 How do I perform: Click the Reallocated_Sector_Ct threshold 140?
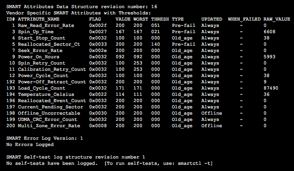point(156,44)
